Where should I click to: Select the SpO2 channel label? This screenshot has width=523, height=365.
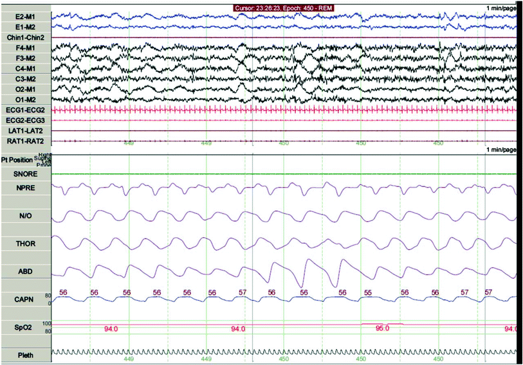point(23,327)
